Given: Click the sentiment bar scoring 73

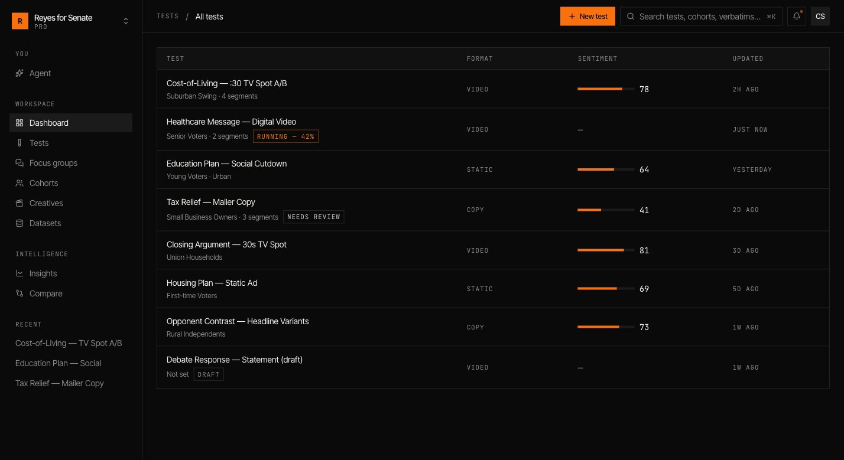Looking at the screenshot, I should 606,327.
